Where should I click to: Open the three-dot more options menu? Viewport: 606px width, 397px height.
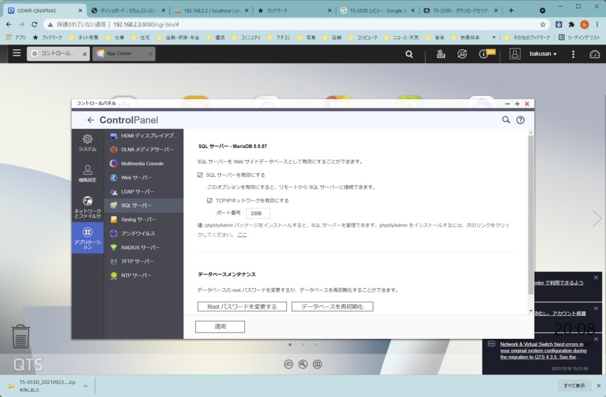(572, 54)
